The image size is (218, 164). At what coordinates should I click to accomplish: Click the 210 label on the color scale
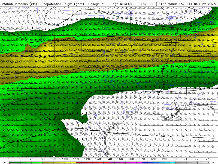point(186,159)
